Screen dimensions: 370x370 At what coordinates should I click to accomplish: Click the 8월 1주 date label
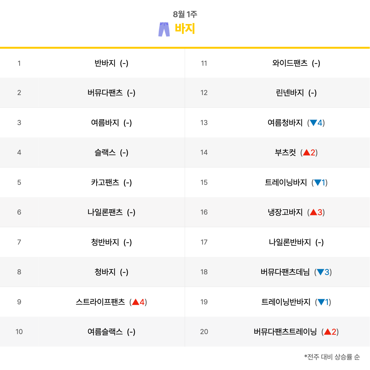click(x=185, y=14)
